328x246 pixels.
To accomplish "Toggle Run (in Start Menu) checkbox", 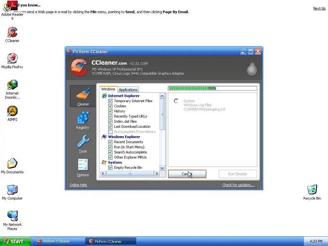I will point(110,147).
